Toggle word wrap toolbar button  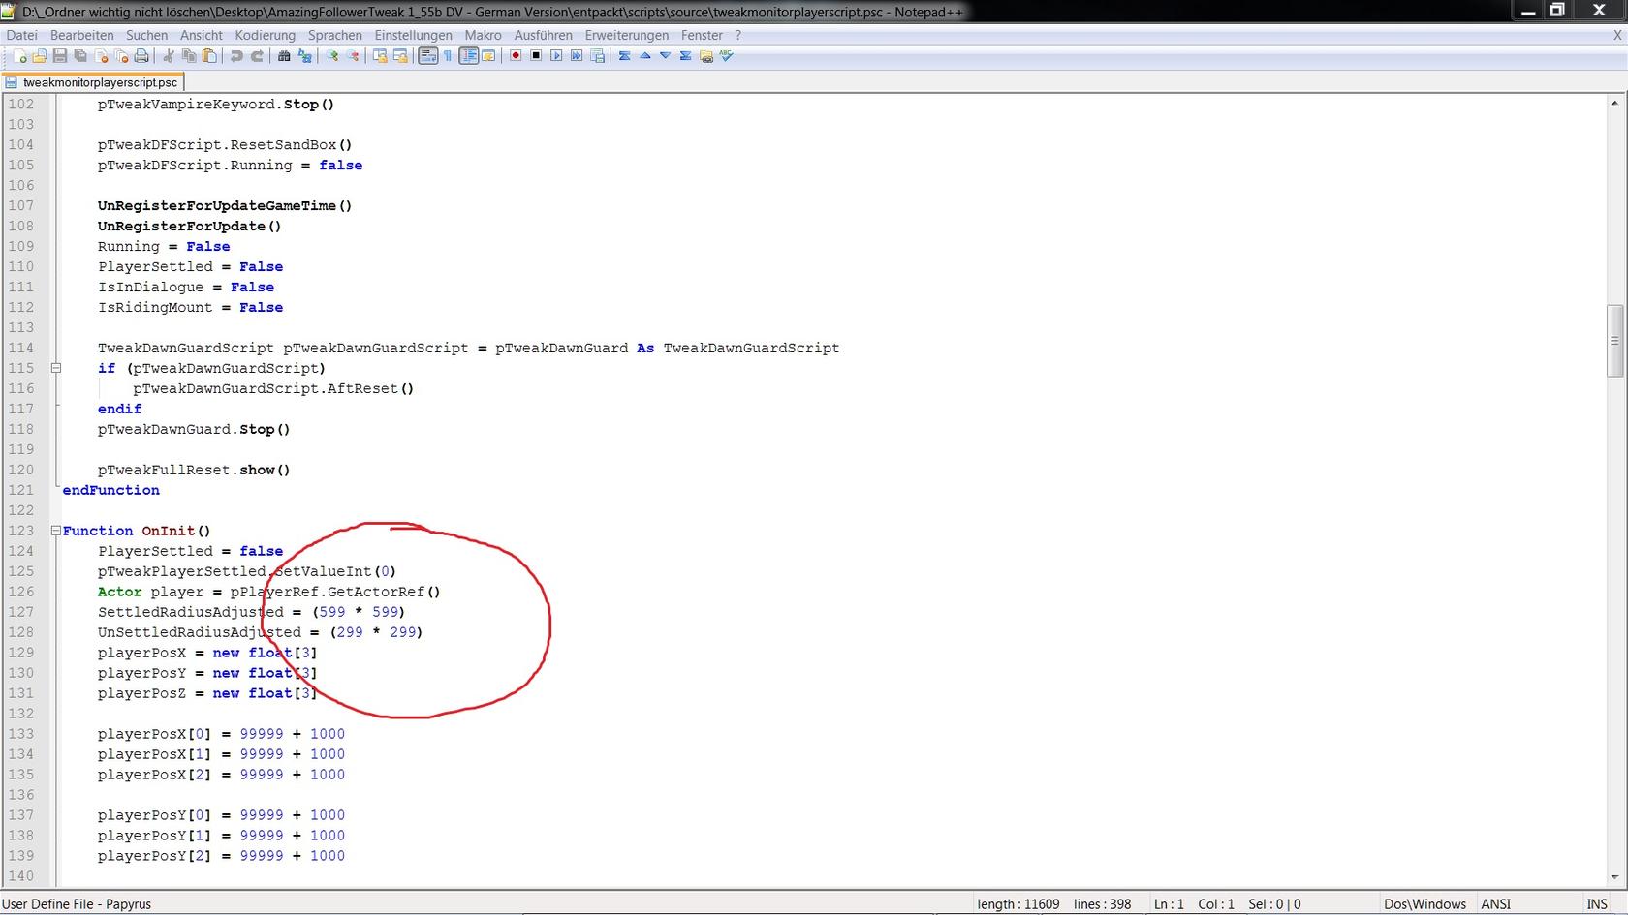tap(427, 56)
